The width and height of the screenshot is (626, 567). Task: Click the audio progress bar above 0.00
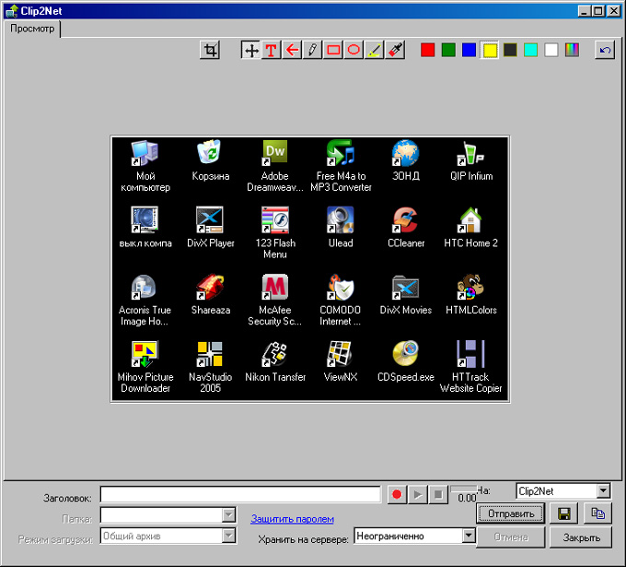coord(463,489)
